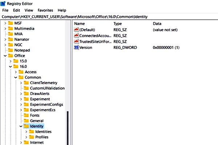Image resolution: width=218 pixels, height=145 pixels.
Task: Click the ExperimentConfigs folder icon
Action: pos(26,104)
